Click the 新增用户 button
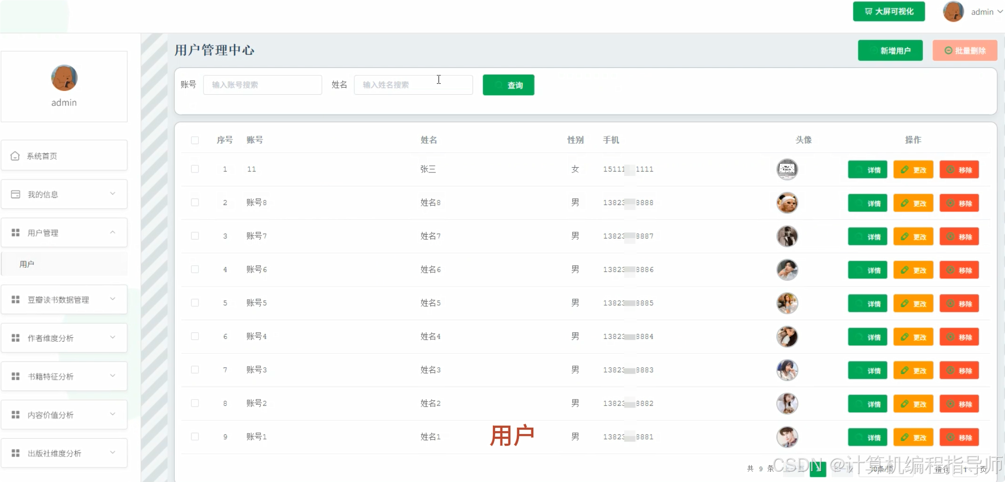 coord(890,50)
